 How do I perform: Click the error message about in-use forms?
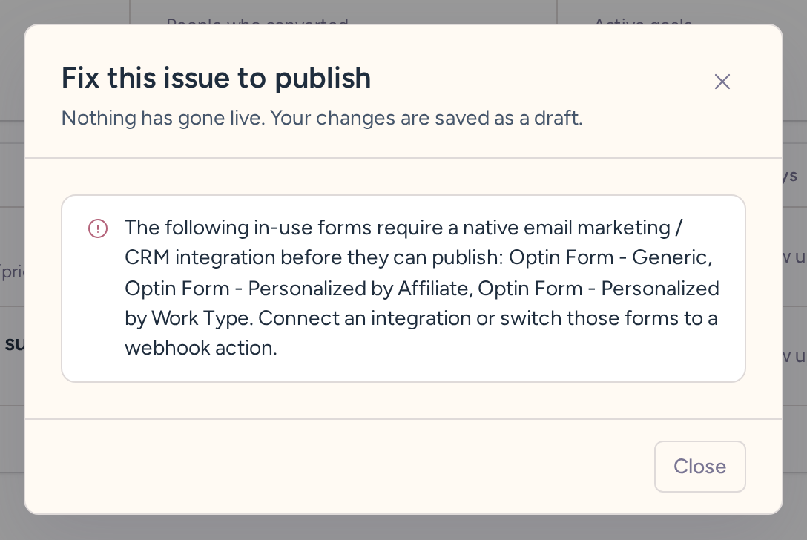(x=421, y=288)
